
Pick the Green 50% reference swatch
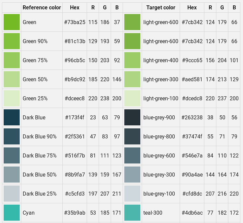point(12,79)
